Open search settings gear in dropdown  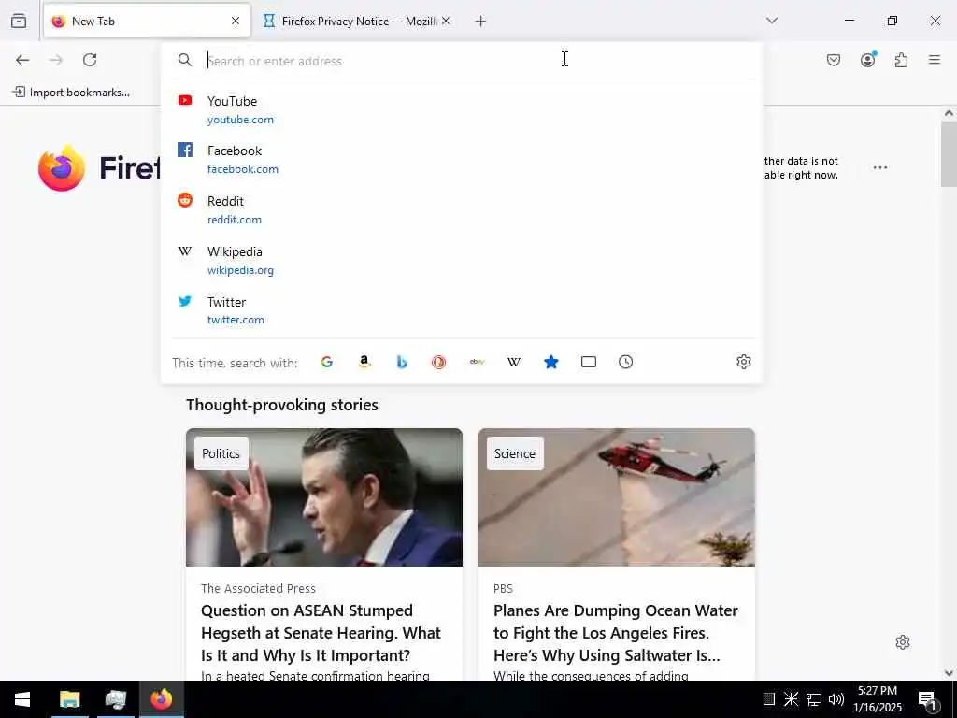click(743, 362)
